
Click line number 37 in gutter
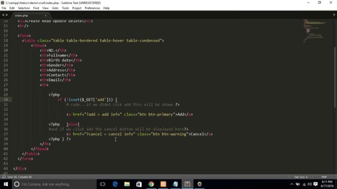6,134
